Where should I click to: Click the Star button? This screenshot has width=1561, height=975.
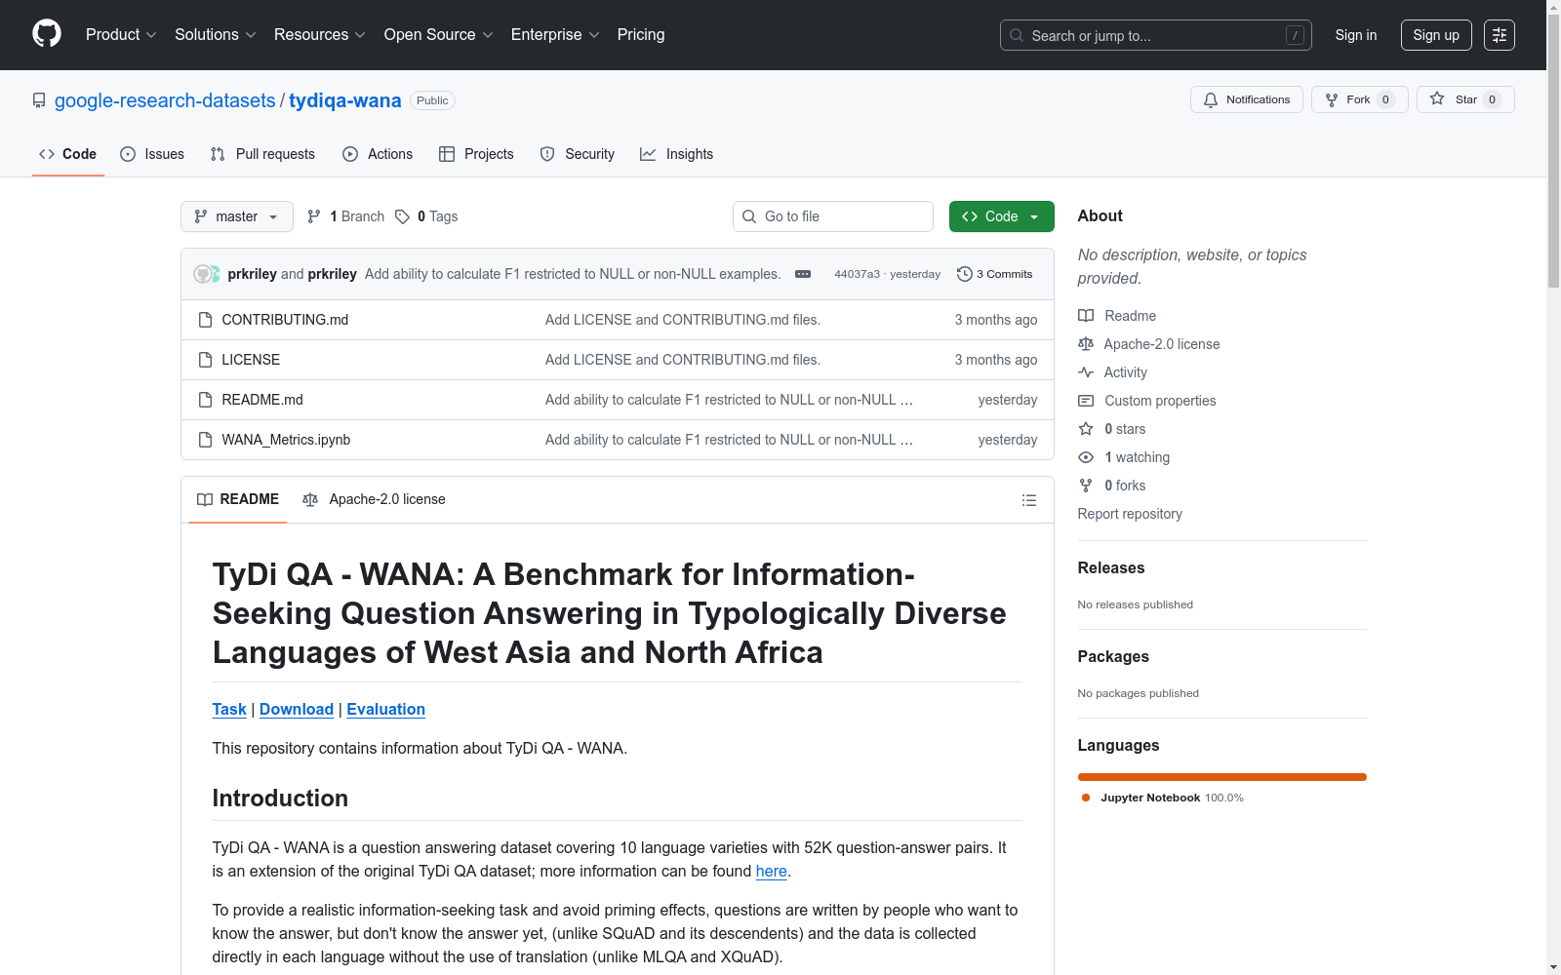click(1465, 99)
